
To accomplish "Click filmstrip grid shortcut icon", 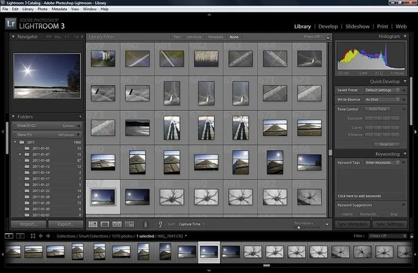I will click(x=33, y=236).
